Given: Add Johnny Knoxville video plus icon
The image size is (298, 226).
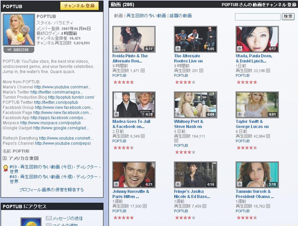Looking at the screenshot, I should (x=116, y=184).
